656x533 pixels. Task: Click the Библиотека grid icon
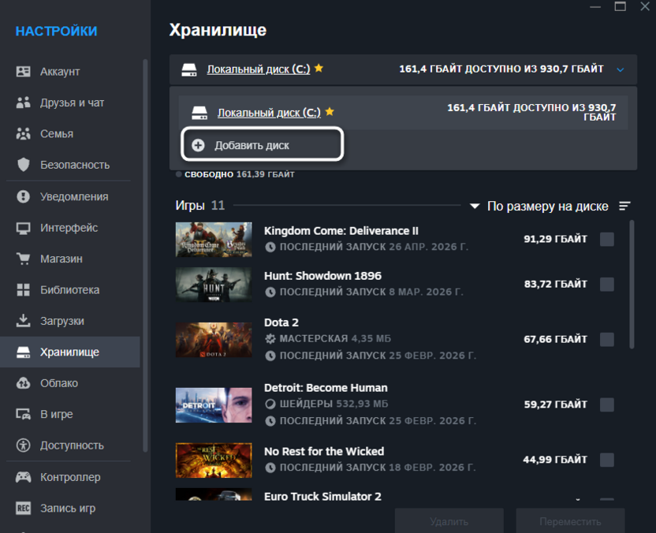coord(23,290)
